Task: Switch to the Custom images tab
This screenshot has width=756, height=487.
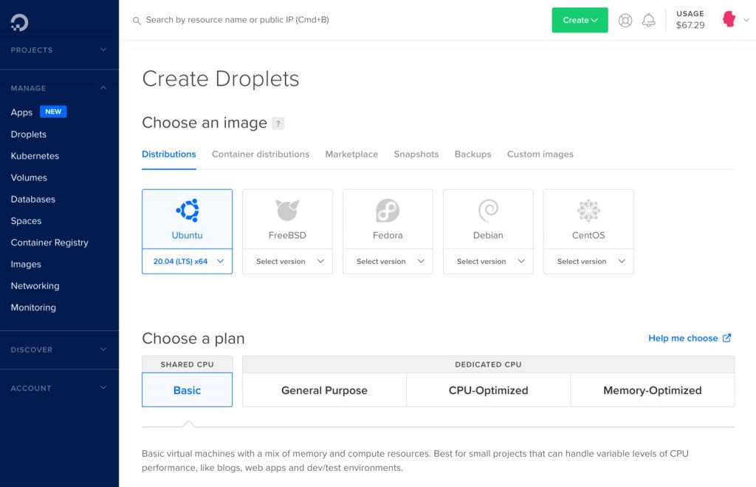Action: pyautogui.click(x=540, y=154)
